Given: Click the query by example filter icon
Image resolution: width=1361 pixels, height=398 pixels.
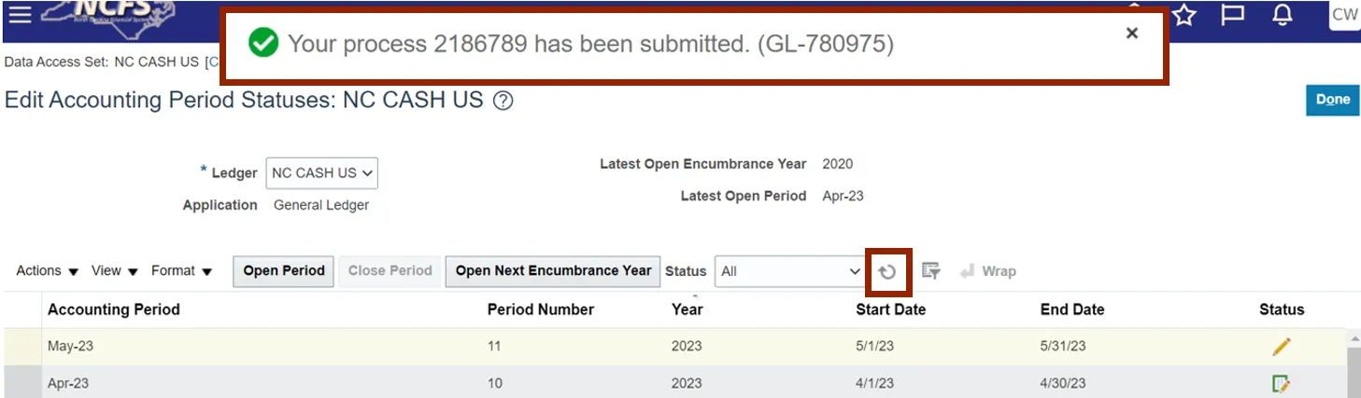Looking at the screenshot, I should click(x=930, y=271).
